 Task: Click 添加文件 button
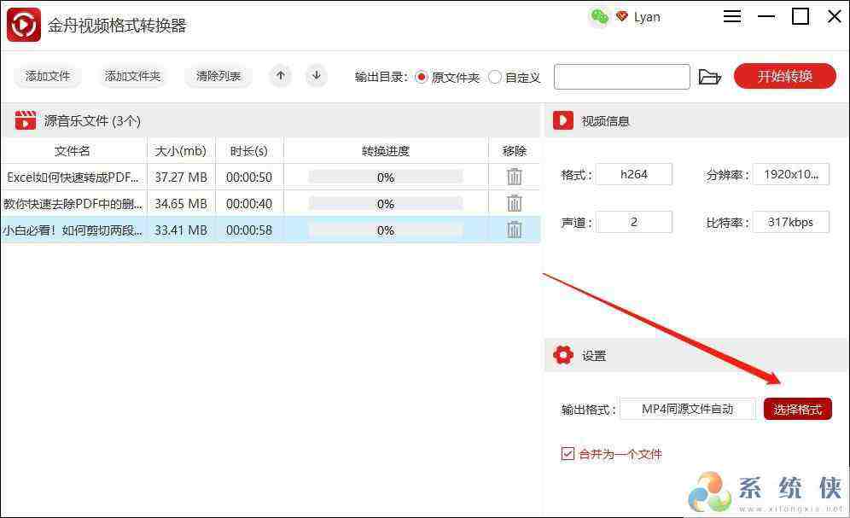(x=48, y=77)
